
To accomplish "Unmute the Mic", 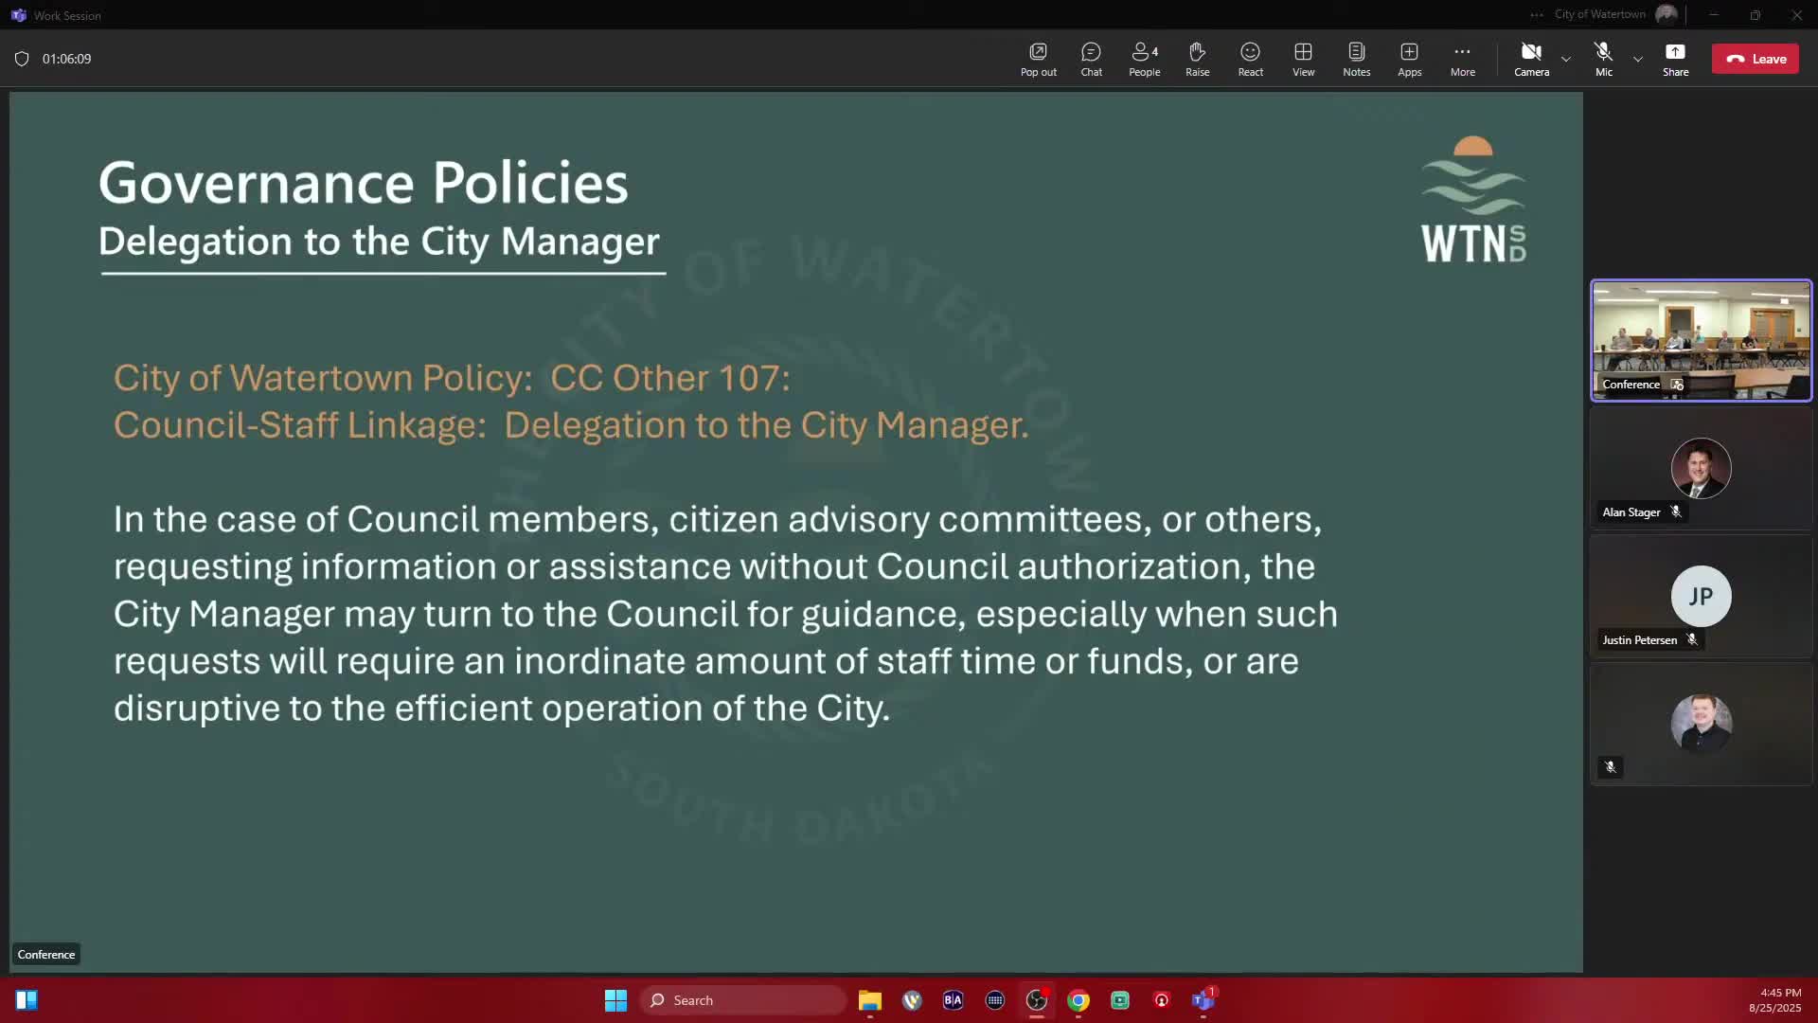I will tap(1603, 59).
